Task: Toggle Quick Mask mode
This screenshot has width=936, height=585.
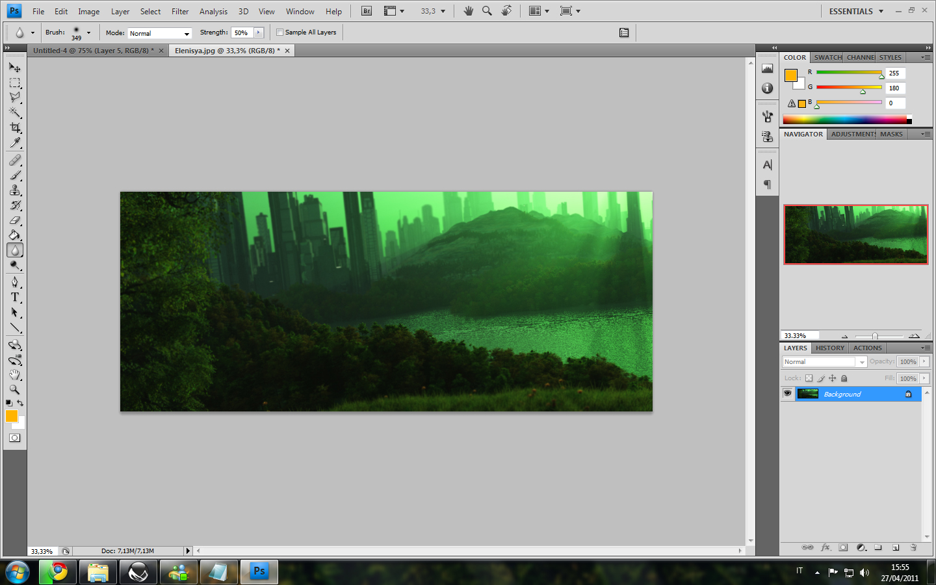Action: [15, 438]
